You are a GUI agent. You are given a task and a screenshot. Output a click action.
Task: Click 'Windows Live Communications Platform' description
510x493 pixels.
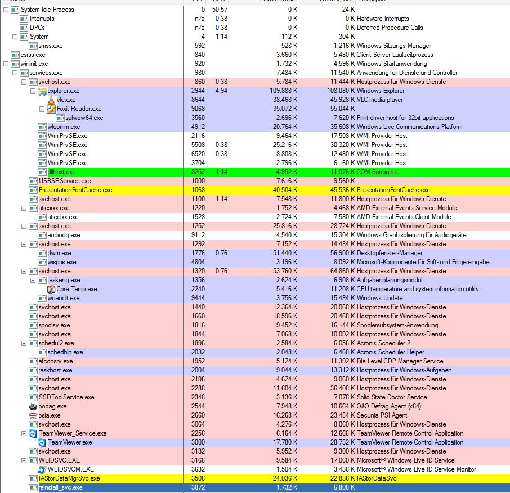tap(409, 127)
